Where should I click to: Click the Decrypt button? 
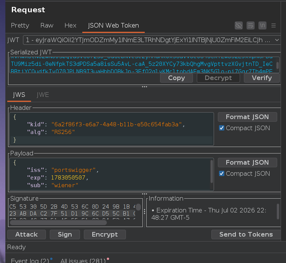(x=218, y=78)
